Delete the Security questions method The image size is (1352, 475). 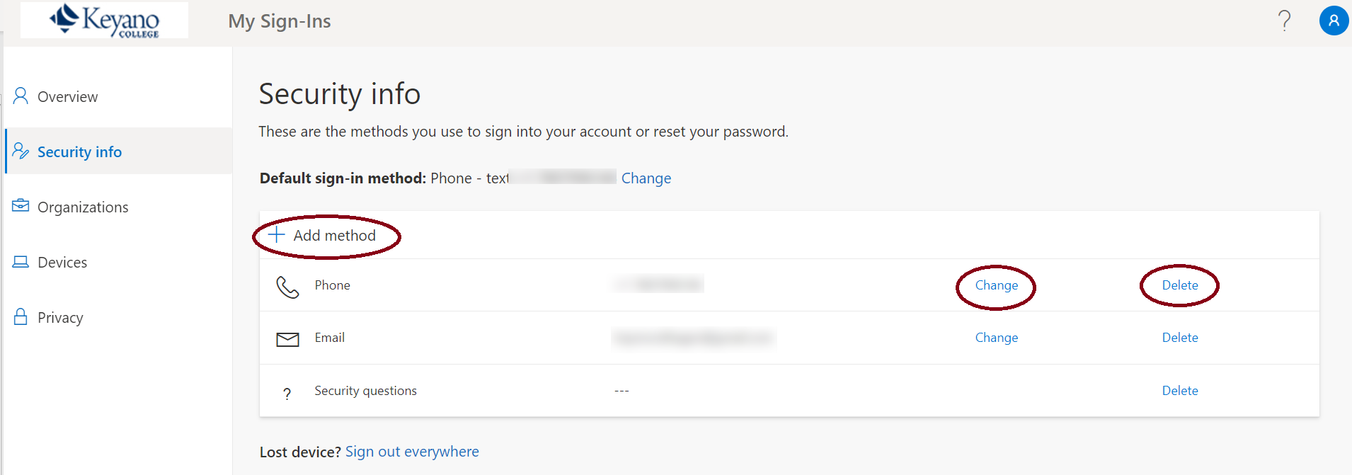click(1179, 391)
